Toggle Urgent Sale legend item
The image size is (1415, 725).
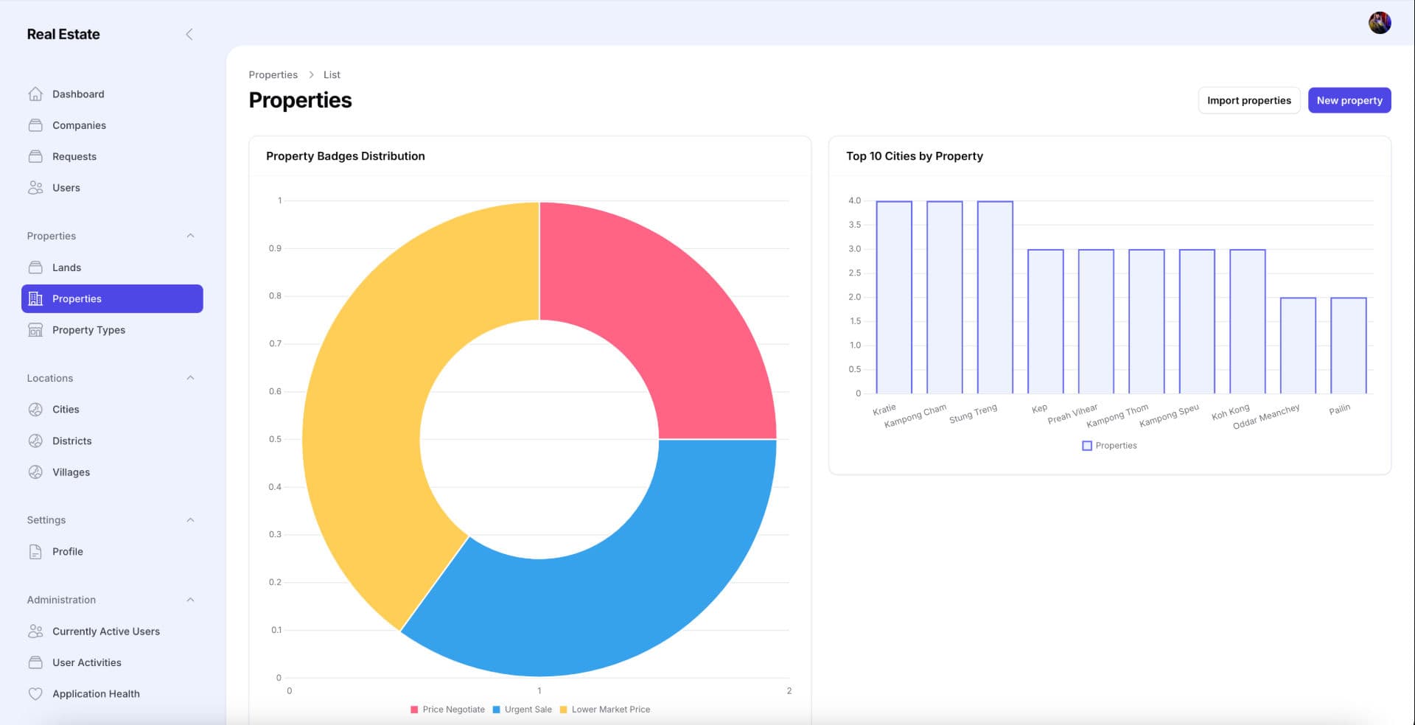(522, 710)
